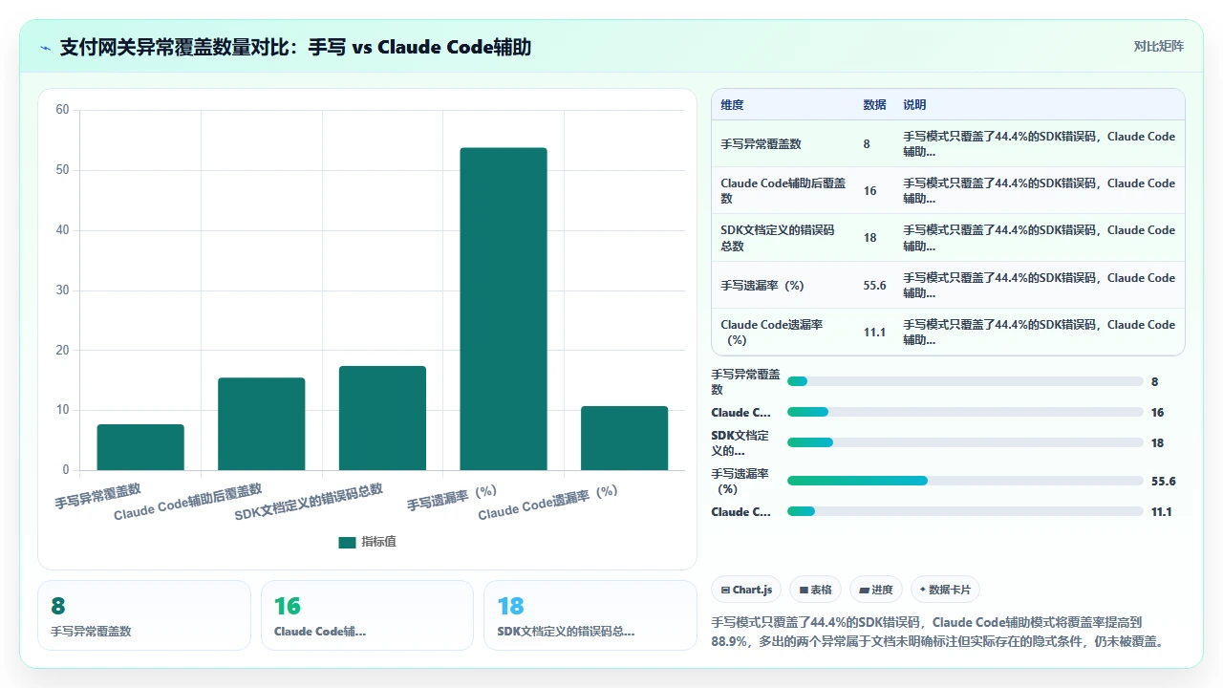The height and width of the screenshot is (688, 1223).
Task: Click the SDK文档定义 progress bar valued 18
Action: (x=965, y=442)
